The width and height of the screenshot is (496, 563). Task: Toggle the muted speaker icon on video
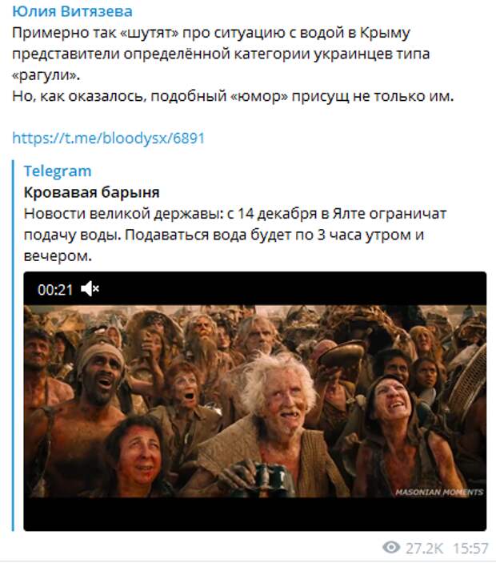tap(90, 289)
